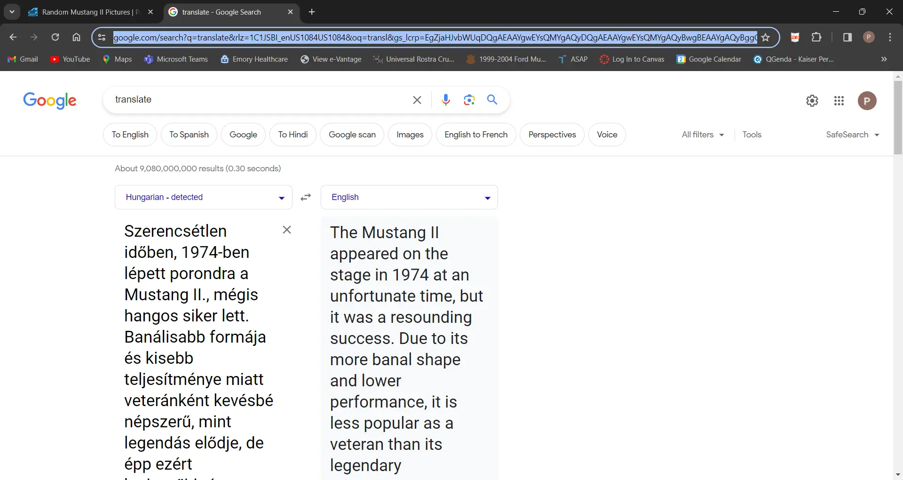Viewport: 903px width, 480px height.
Task: Open the search Tools menu
Action: (752, 135)
